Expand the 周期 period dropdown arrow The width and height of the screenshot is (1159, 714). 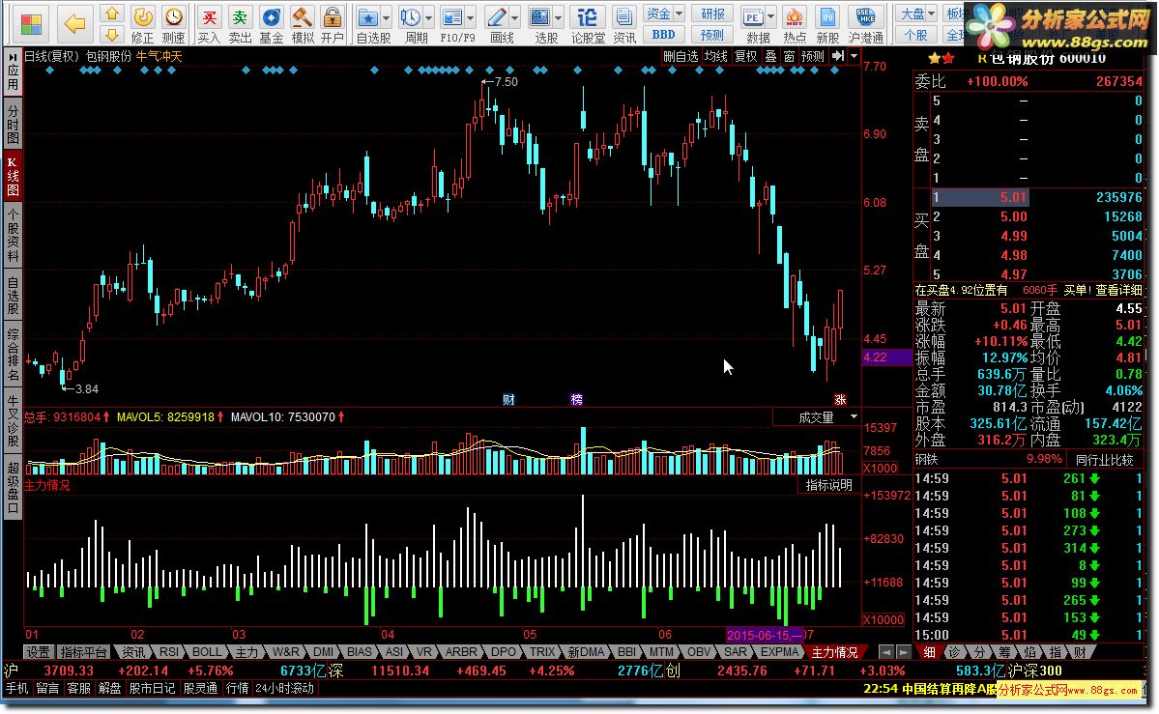(x=429, y=17)
